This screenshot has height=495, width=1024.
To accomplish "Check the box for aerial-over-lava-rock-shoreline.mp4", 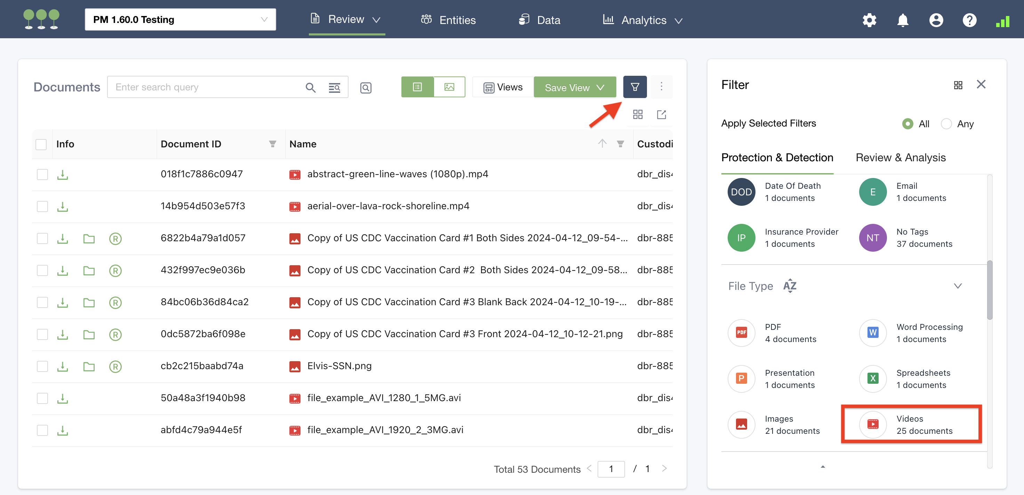I will 42,206.
